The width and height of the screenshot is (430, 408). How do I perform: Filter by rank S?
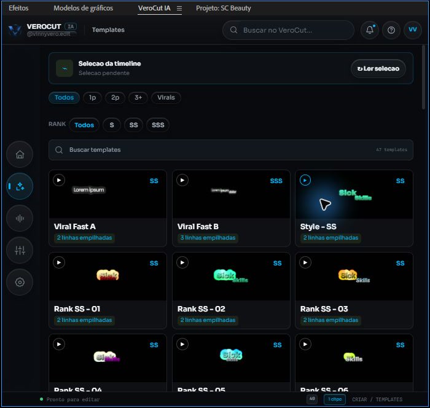coord(112,125)
